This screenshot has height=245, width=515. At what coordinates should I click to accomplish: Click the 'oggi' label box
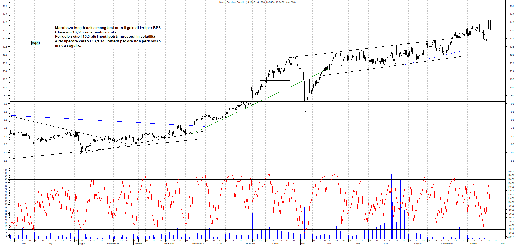coord(36,43)
